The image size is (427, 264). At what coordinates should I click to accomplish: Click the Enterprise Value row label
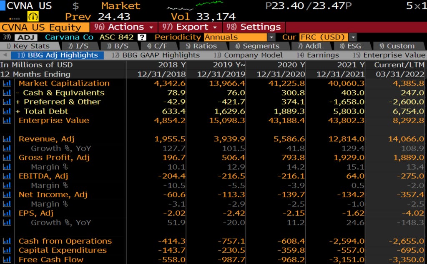[54, 120]
